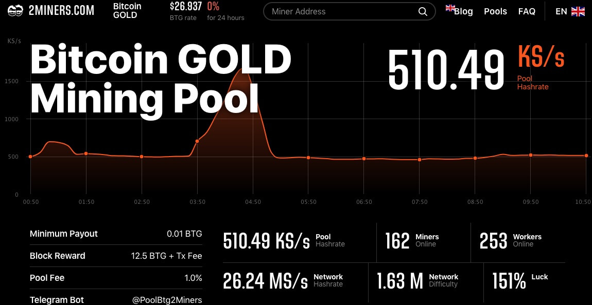Click the UK flag next to EN
The height and width of the screenshot is (305, 592).
[x=578, y=11]
